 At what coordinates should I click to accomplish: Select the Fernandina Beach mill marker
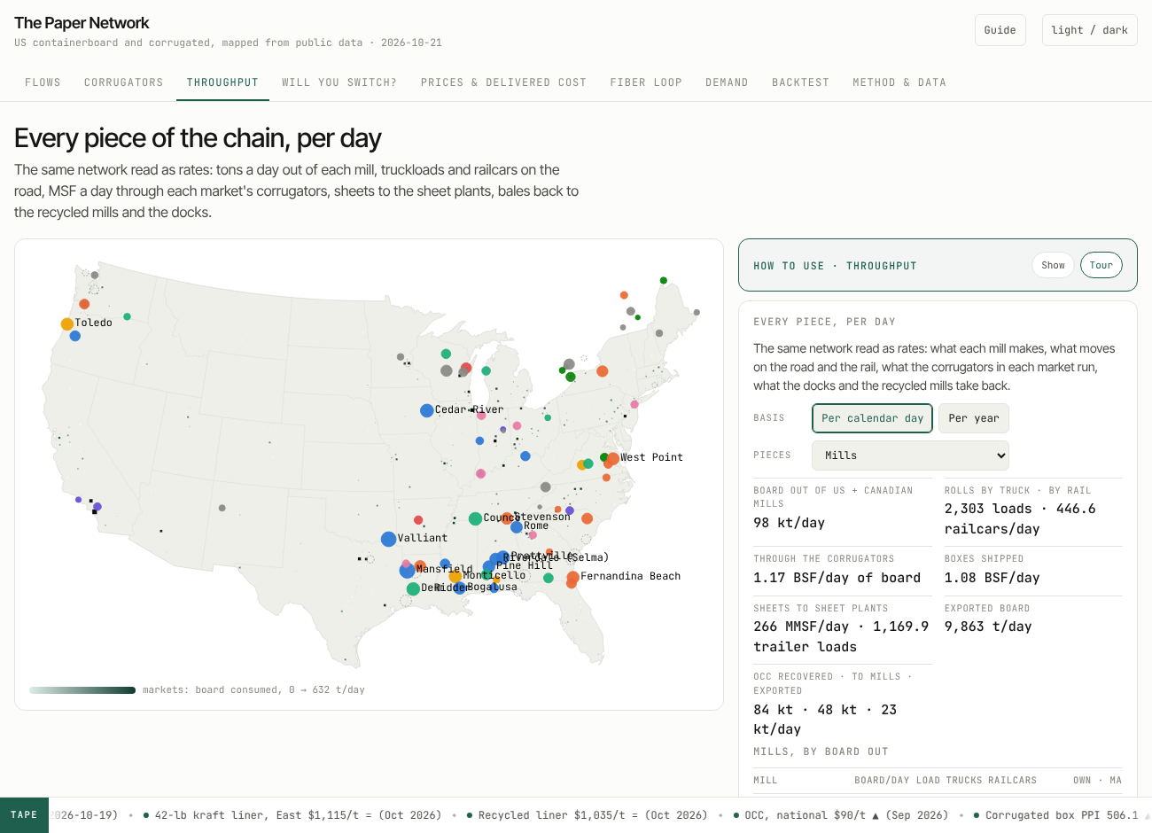coord(573,578)
